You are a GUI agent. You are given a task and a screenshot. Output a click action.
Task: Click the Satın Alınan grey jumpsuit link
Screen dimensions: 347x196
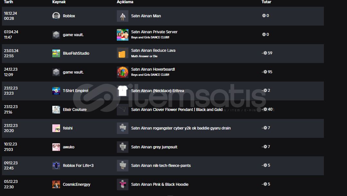pos(154,147)
